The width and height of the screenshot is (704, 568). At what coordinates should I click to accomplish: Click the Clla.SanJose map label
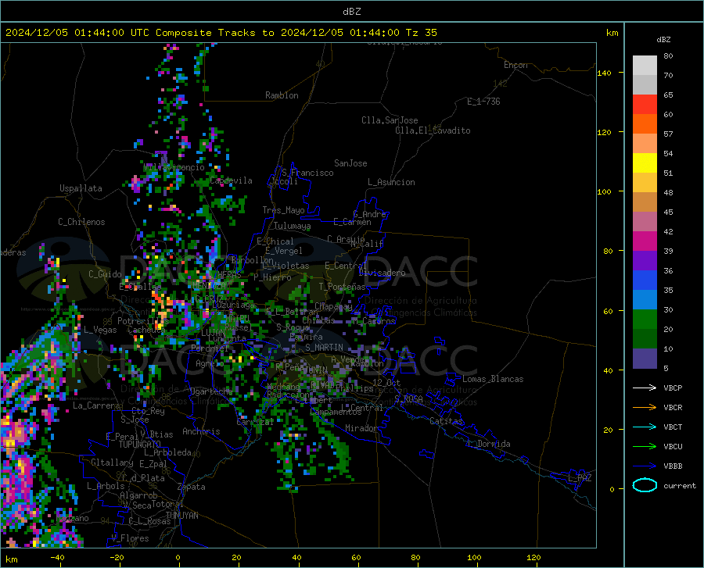coord(390,120)
